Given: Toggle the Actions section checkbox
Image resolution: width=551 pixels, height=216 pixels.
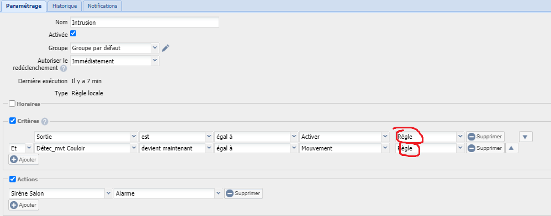Looking at the screenshot, I should (x=12, y=179).
